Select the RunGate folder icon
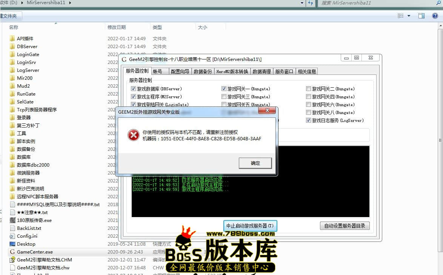The height and width of the screenshot is (275, 443). coord(12,94)
